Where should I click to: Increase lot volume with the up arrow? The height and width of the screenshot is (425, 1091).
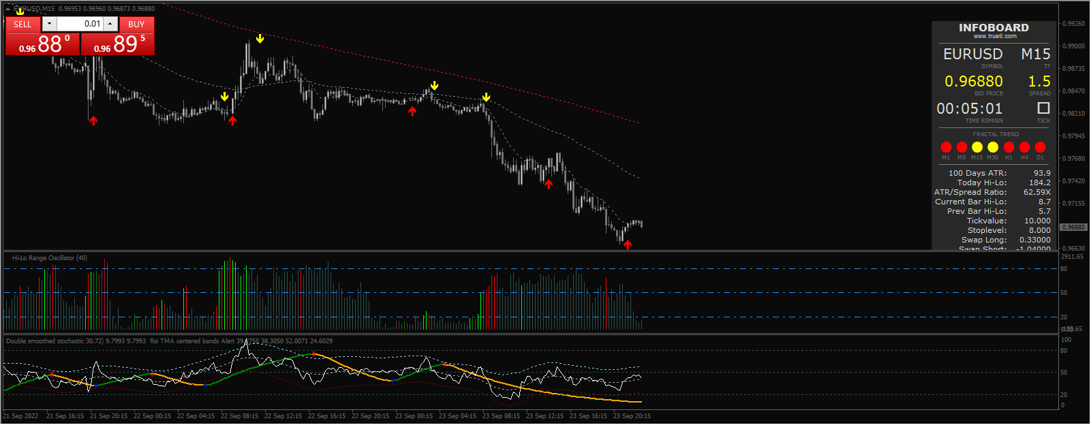110,24
